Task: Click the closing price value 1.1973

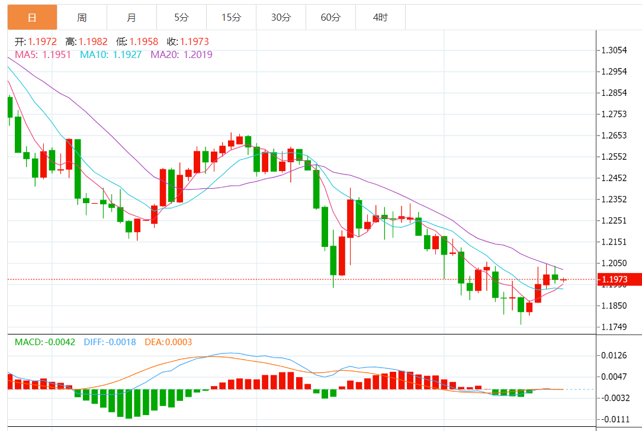Action: point(194,42)
